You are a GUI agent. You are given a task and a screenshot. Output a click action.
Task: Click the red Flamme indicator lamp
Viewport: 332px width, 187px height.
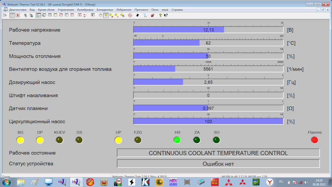pos(315,140)
